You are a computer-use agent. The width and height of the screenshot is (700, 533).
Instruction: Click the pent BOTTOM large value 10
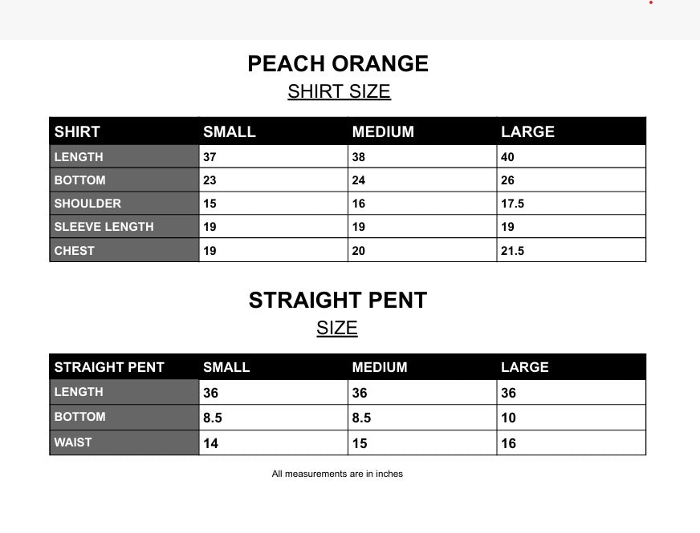tap(508, 418)
